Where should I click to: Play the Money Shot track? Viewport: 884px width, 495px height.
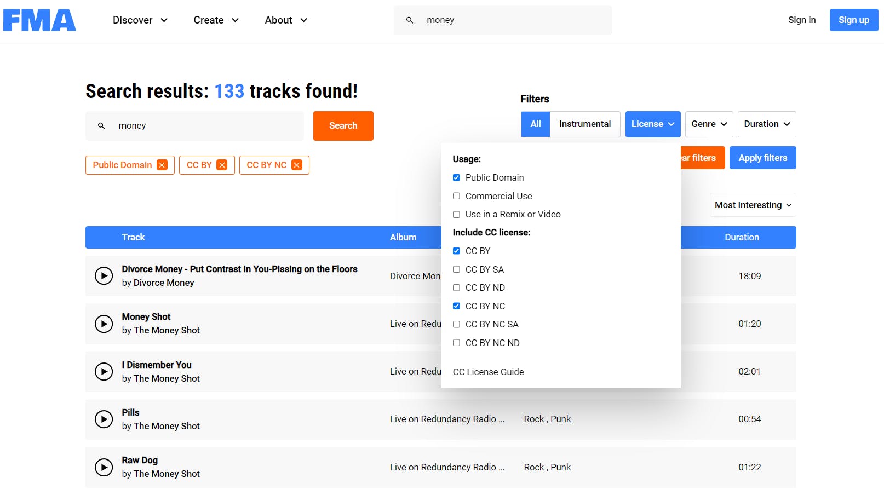point(104,324)
